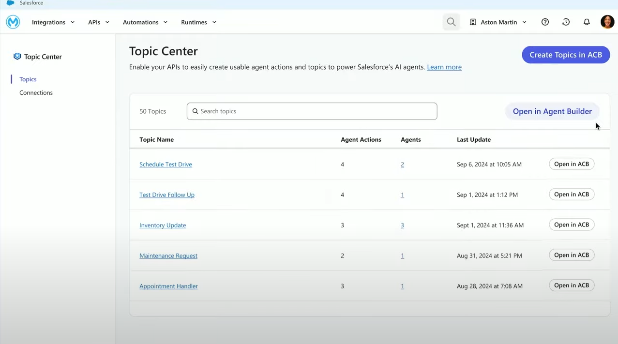Click the search magnifier icon in header
Image resolution: width=618 pixels, height=344 pixels.
pos(451,22)
